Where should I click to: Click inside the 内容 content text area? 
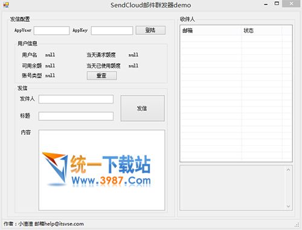coord(101,170)
